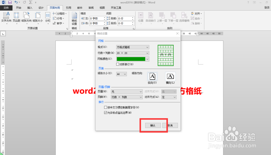Switch to the 插入 Insert tab
This screenshot has width=271, height=155.
[30, 8]
